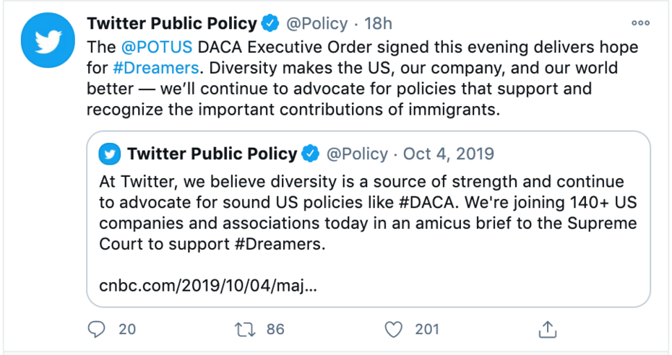
Task: Open the three-dot more options menu
Action: point(640,23)
